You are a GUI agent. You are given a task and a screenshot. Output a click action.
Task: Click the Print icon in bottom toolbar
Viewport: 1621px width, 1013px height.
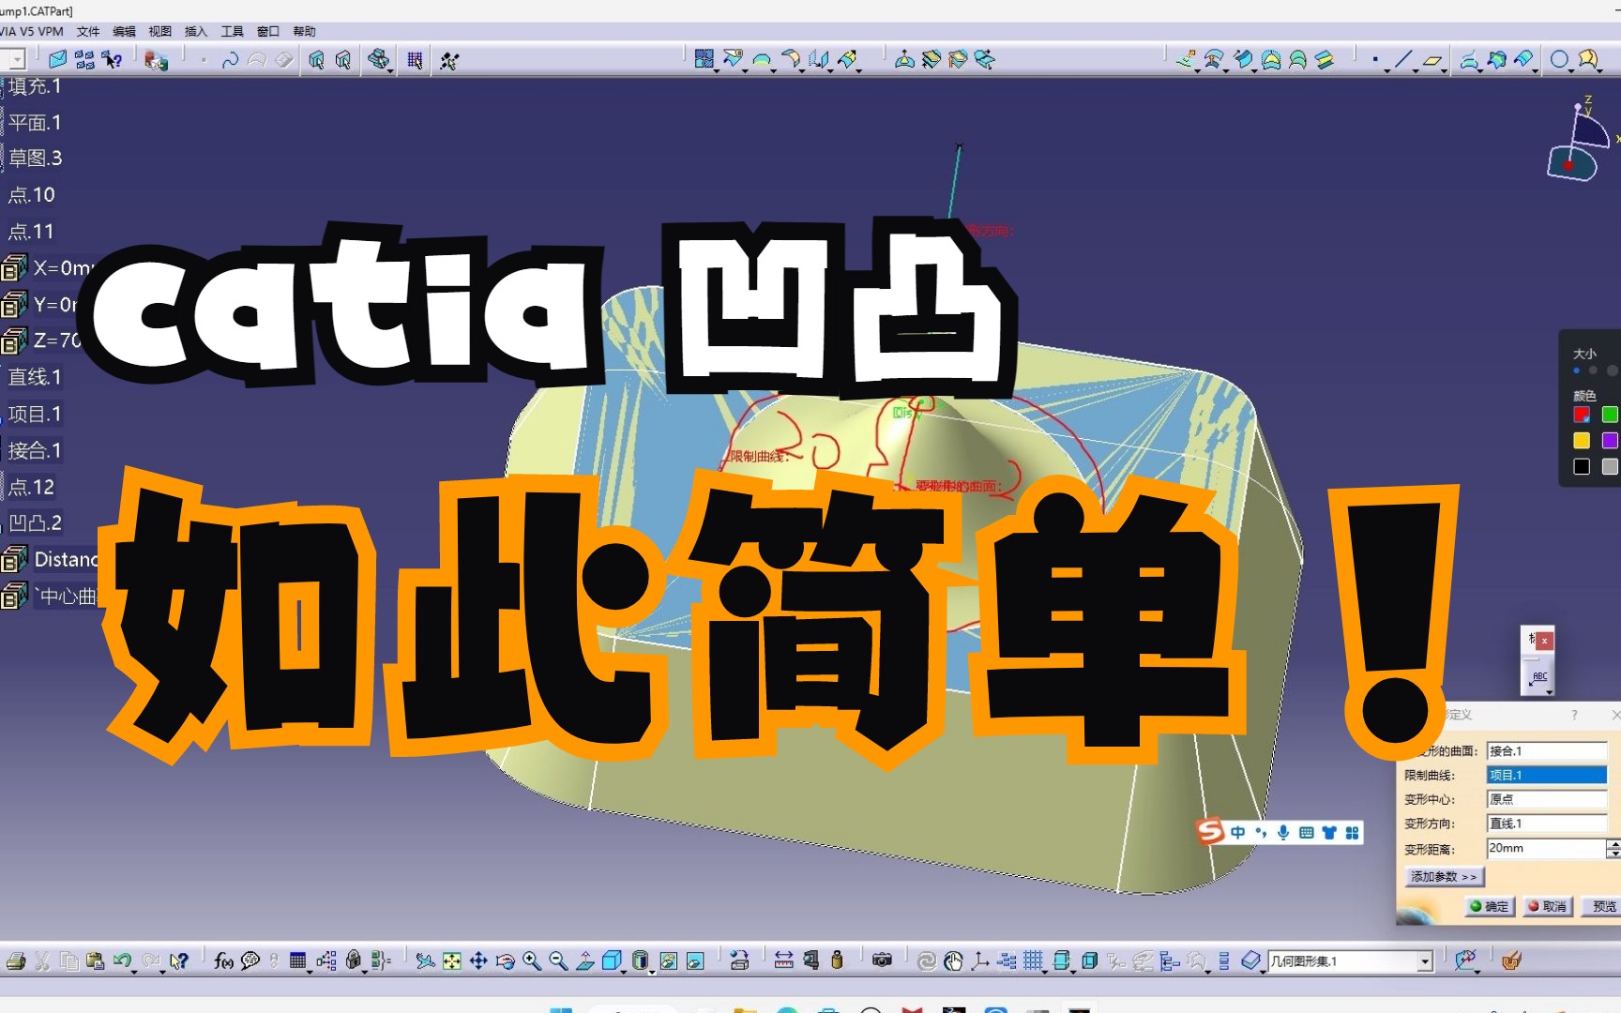[x=16, y=960]
